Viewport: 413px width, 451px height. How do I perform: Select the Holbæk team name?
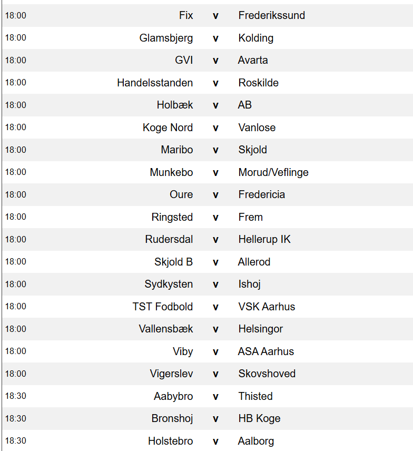point(175,105)
